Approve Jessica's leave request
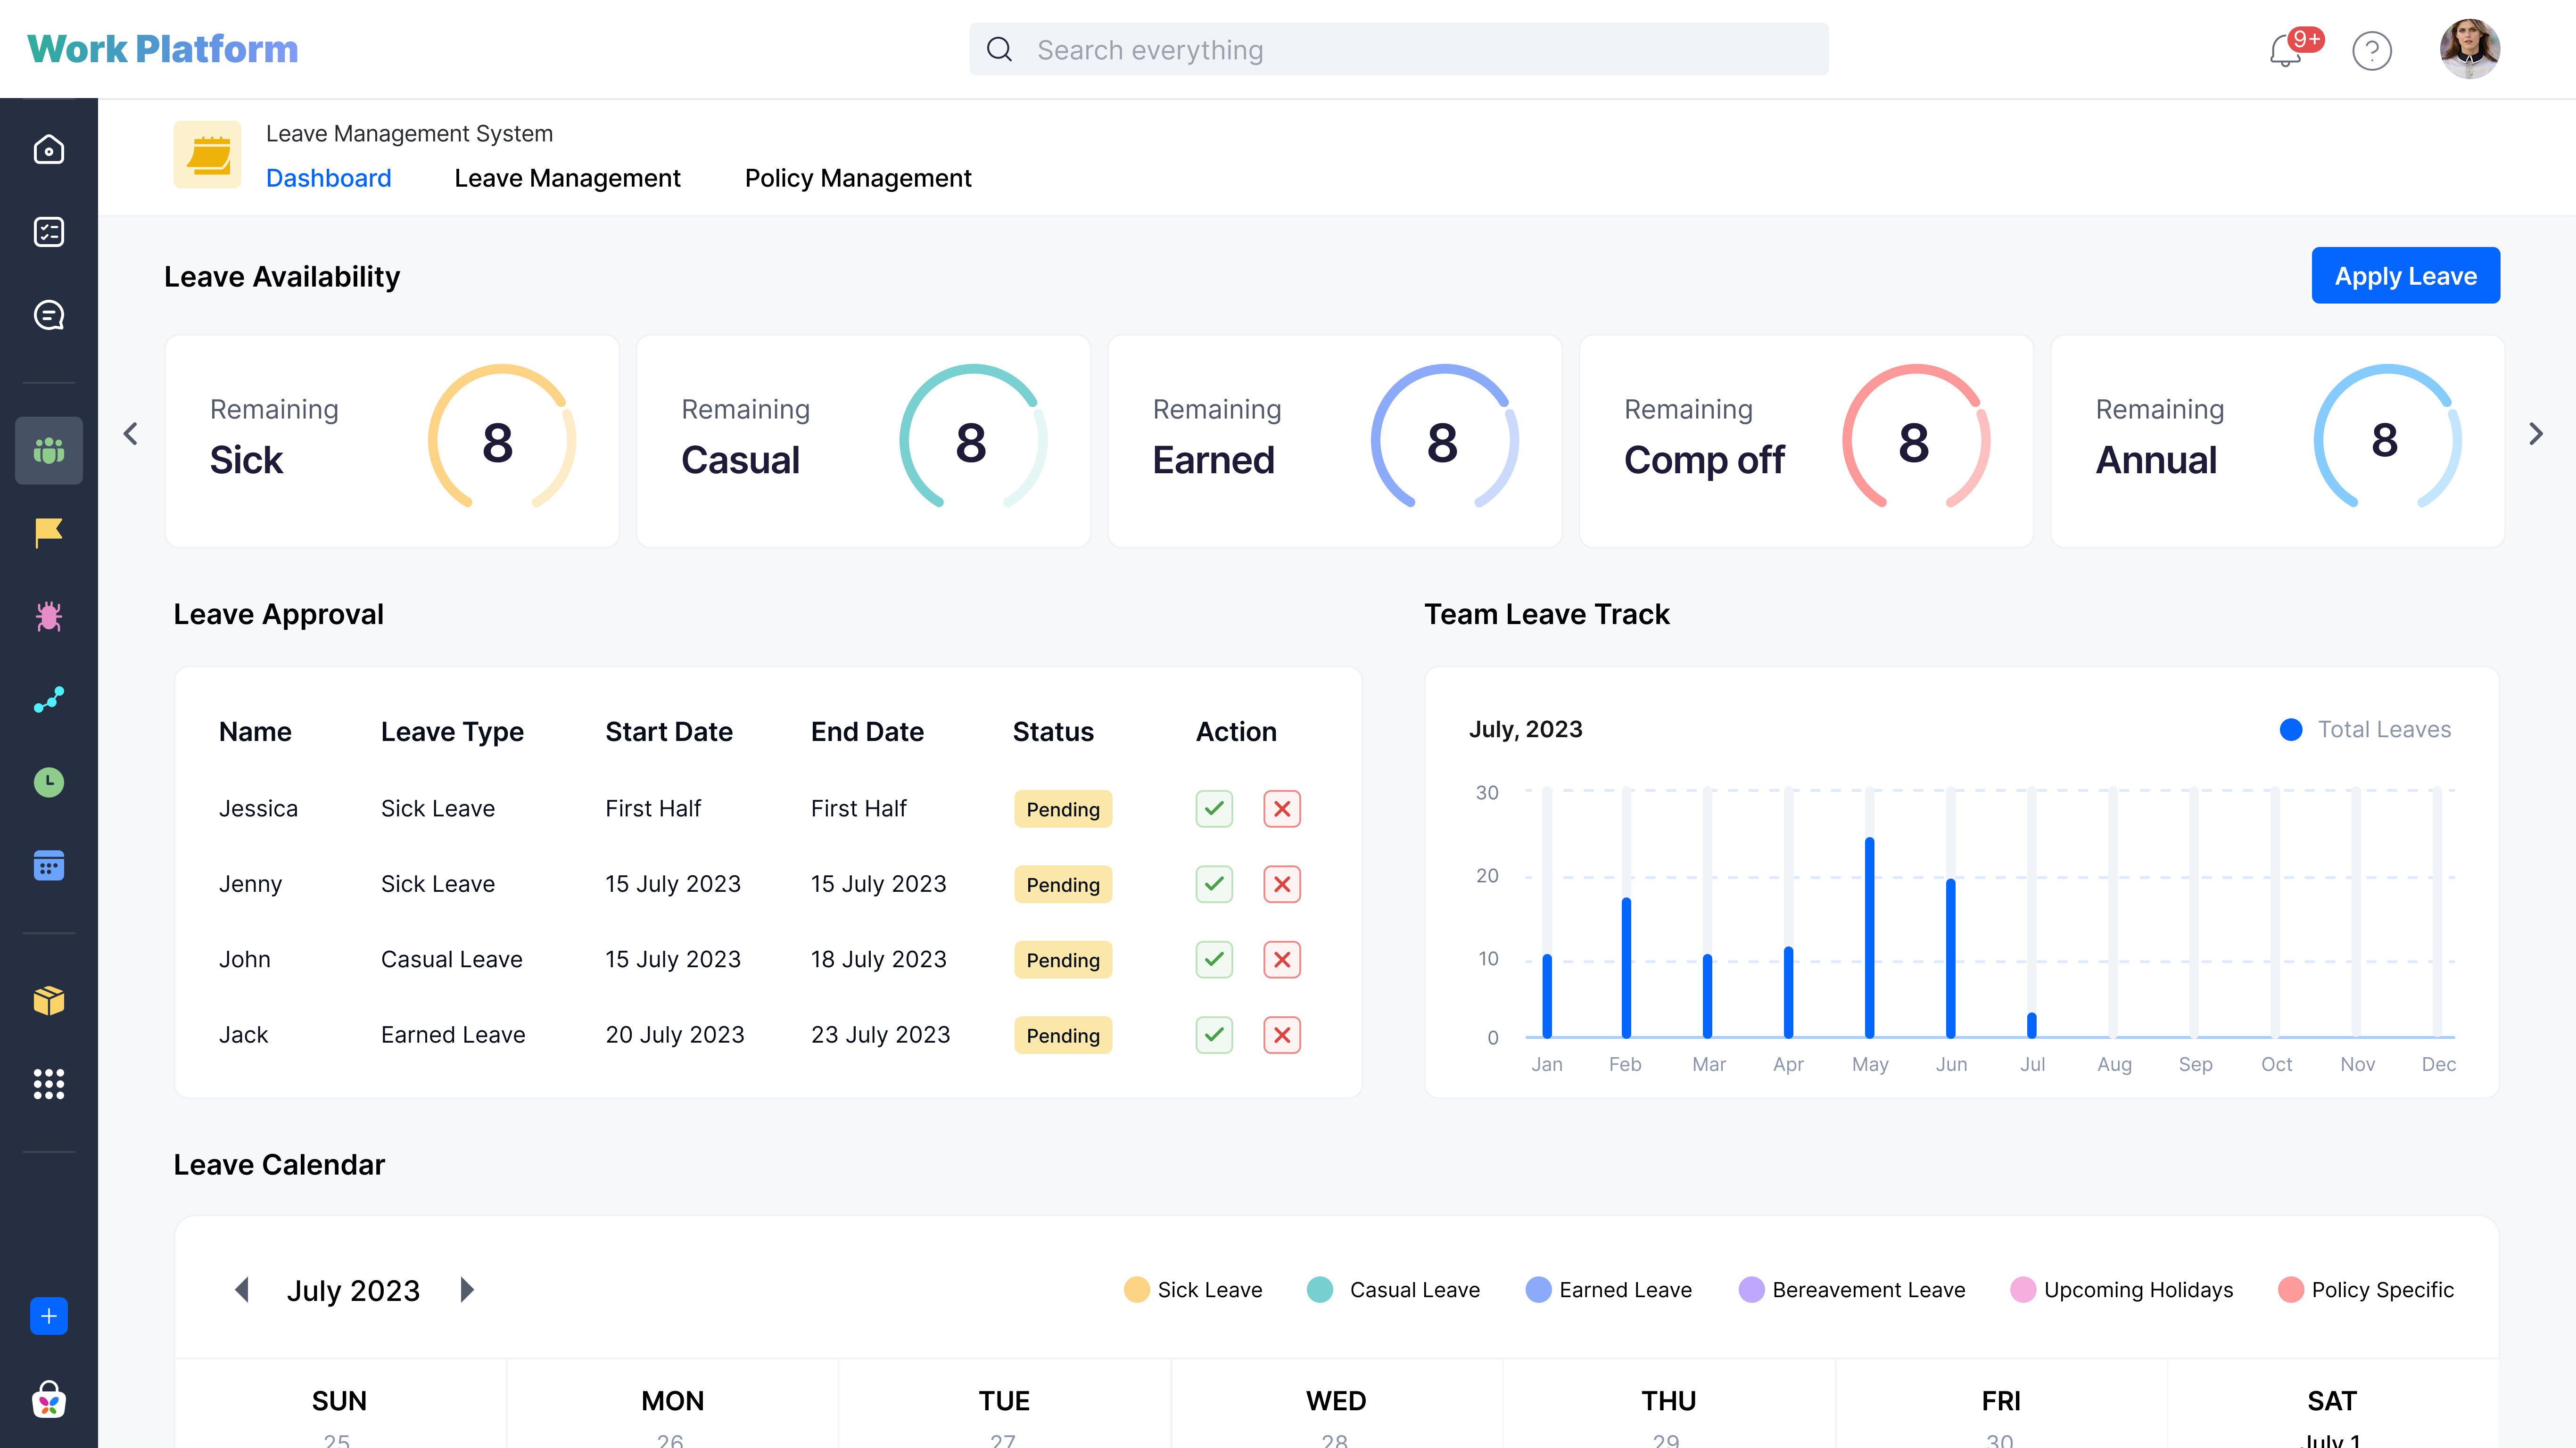 pyautogui.click(x=1214, y=808)
